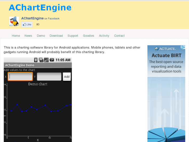Screen dimensions: 189x142
Task: Click the Facebook Like button
Action: [27, 24]
